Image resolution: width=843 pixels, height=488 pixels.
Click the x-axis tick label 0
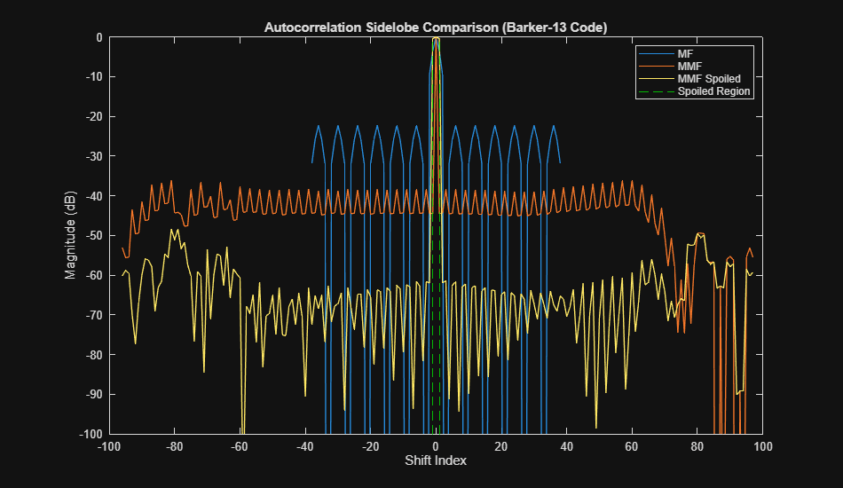[436, 446]
